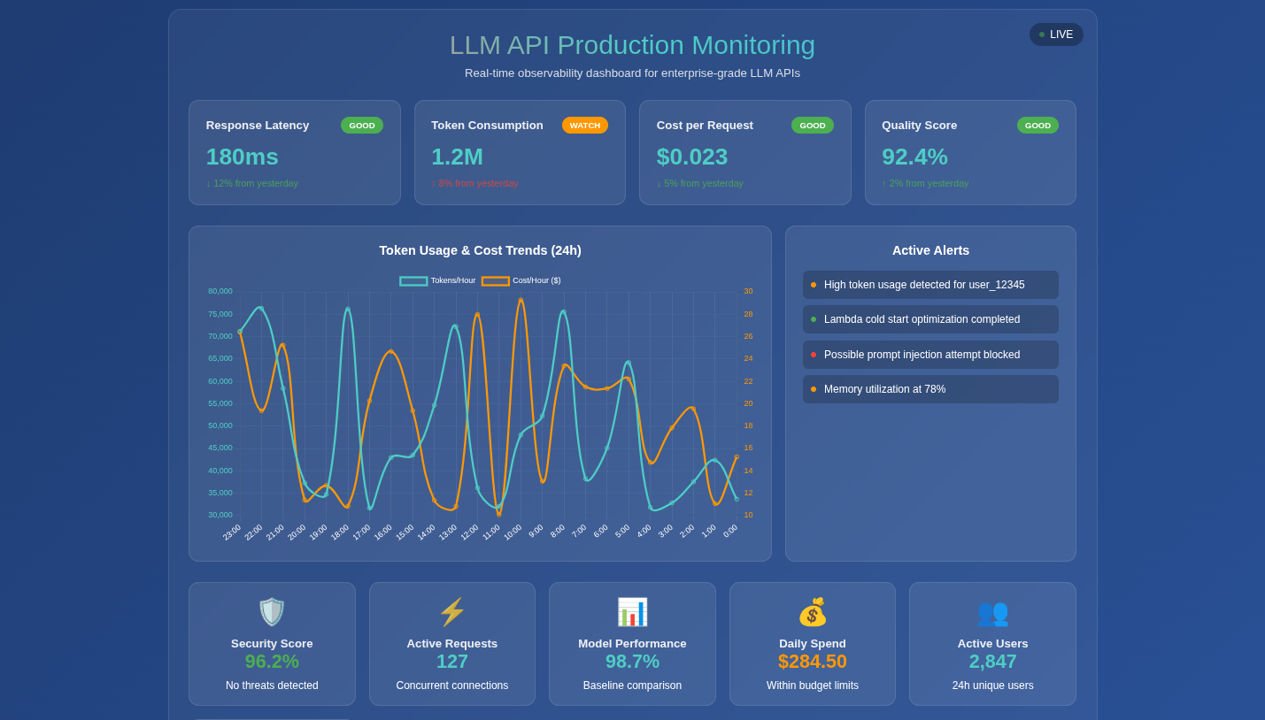
Task: Select the lightning bolt Active Requests icon
Action: coord(452,611)
